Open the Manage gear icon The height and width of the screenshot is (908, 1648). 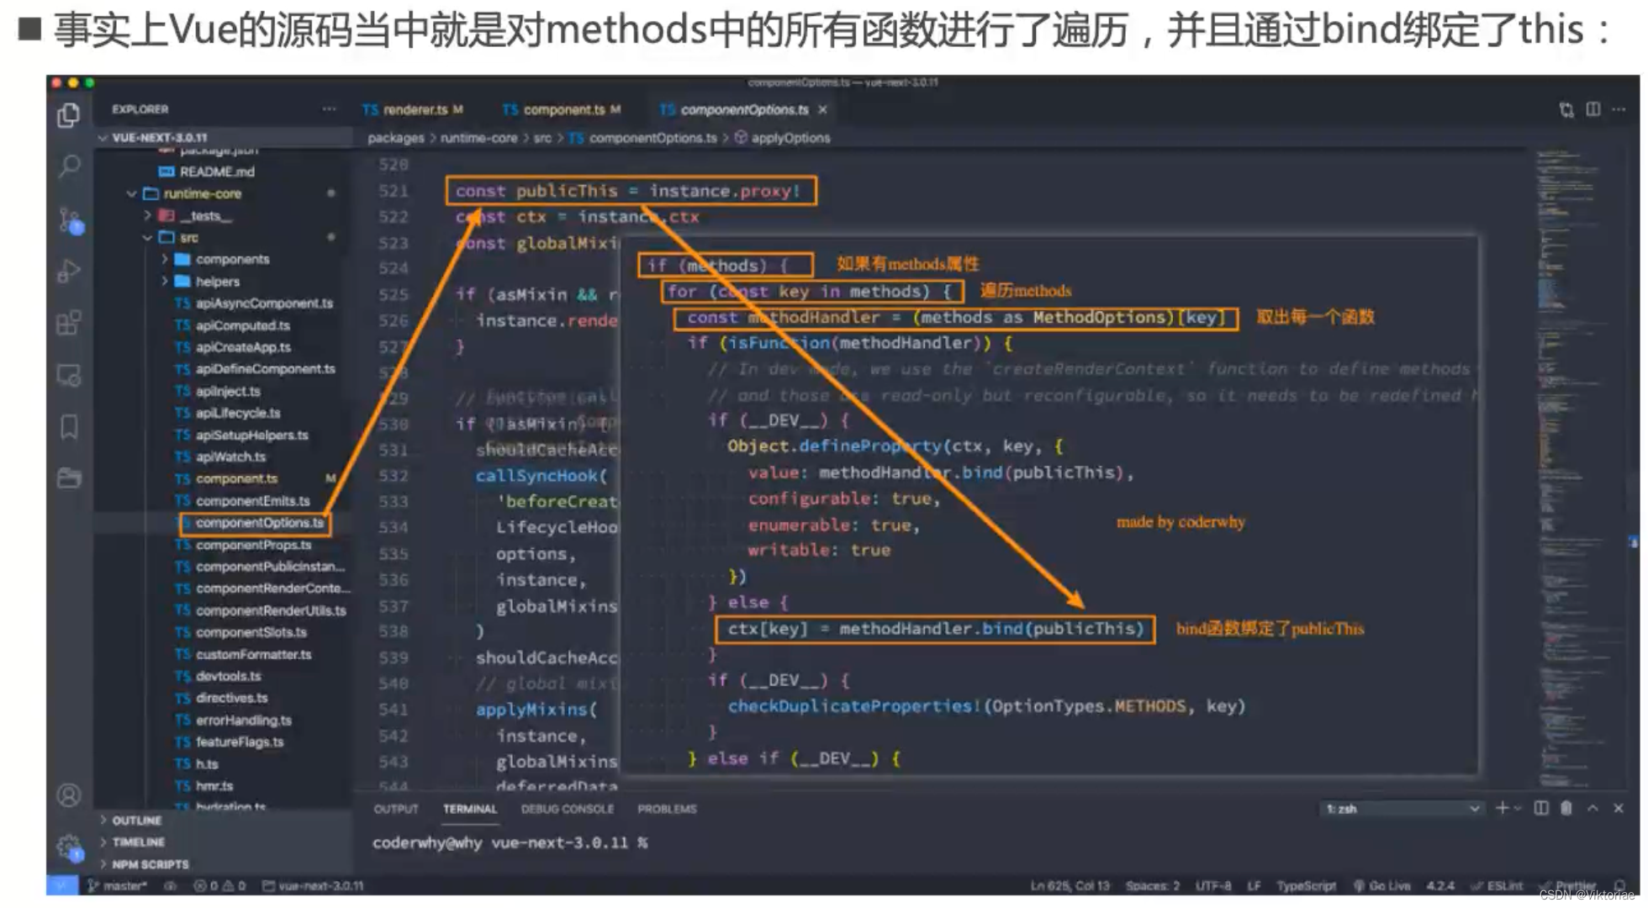(x=70, y=847)
